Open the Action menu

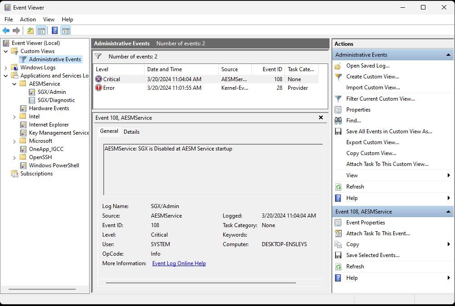[28, 19]
